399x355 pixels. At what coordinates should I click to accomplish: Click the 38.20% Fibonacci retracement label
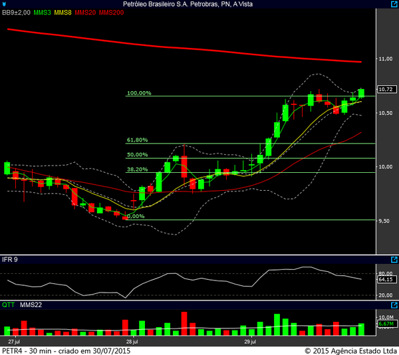[137, 170]
